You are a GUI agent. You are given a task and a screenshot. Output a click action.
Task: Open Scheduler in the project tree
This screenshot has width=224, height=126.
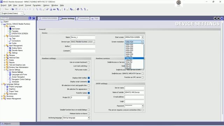click(x=15, y=82)
